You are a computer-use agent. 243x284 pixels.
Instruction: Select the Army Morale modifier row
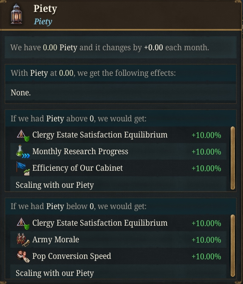(x=118, y=240)
